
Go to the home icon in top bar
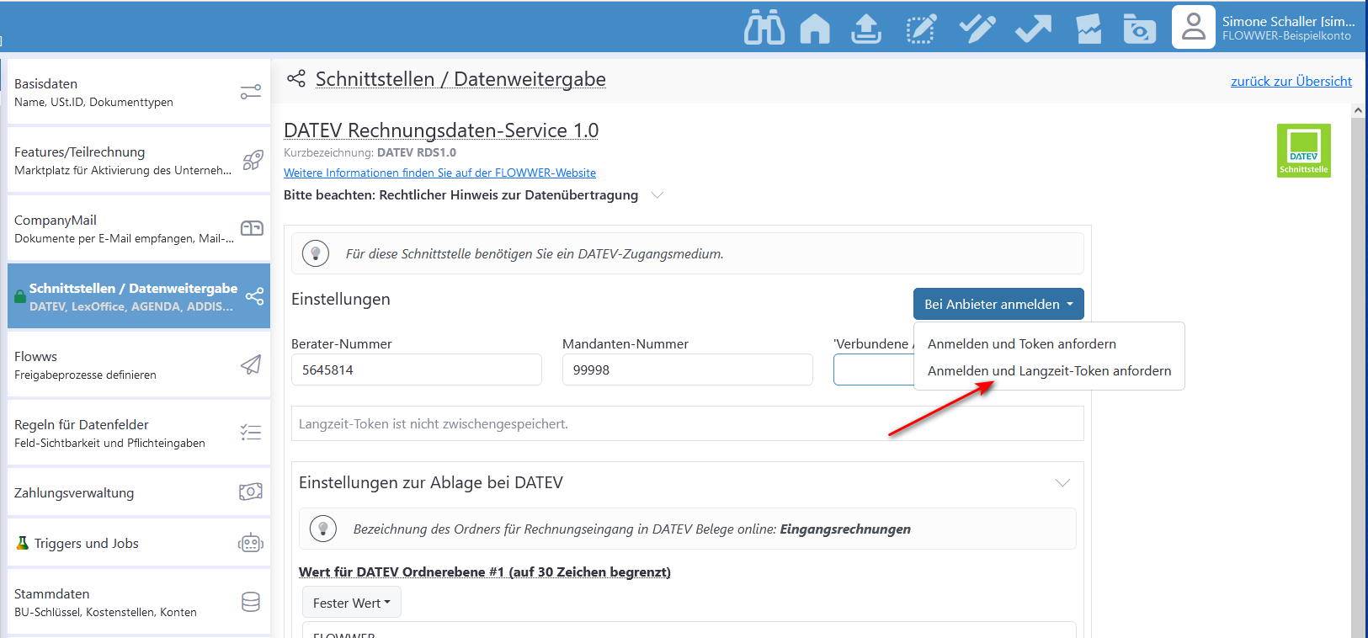[x=814, y=29]
